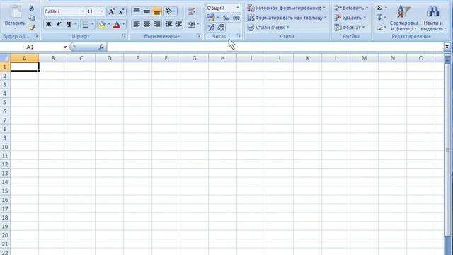
Task: Open the merge cells dropdown arrow
Action: click(x=198, y=24)
